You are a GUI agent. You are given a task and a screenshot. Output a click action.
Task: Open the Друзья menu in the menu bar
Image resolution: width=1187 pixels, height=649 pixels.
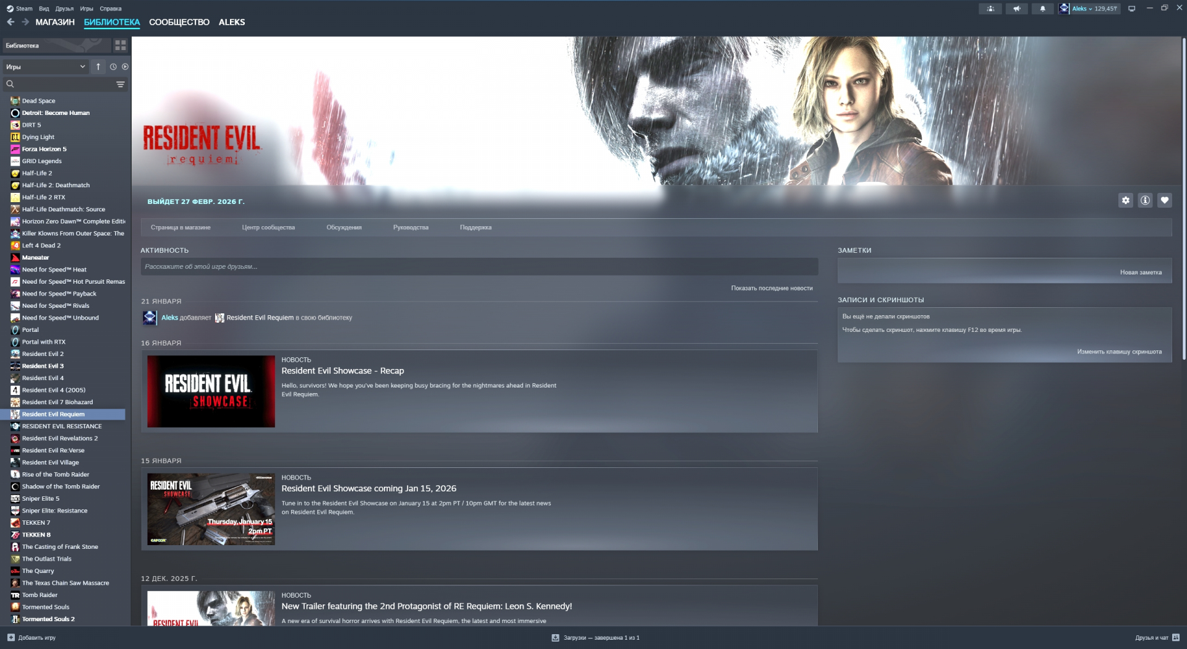pyautogui.click(x=64, y=9)
